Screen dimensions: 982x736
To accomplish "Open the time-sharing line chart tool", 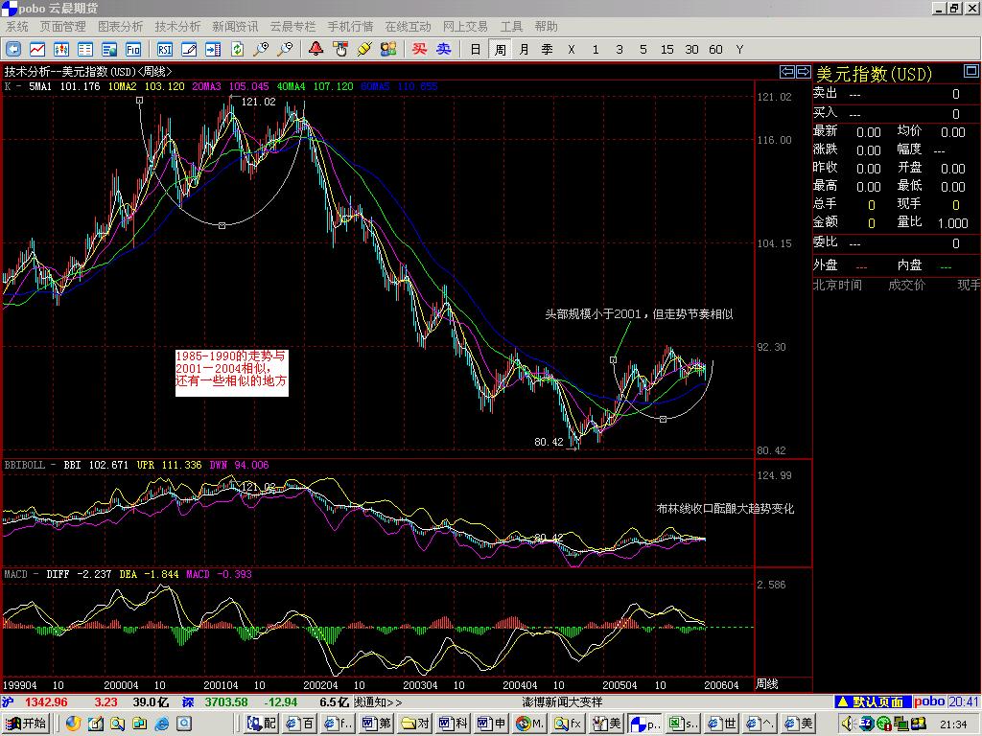I will (37, 49).
